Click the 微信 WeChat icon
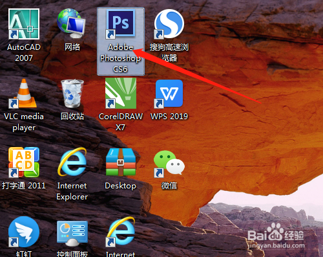The height and width of the screenshot is (257, 323). pos(169,164)
